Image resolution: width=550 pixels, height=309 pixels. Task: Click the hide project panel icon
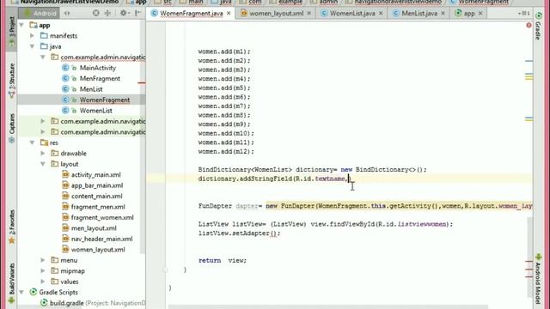pos(137,14)
